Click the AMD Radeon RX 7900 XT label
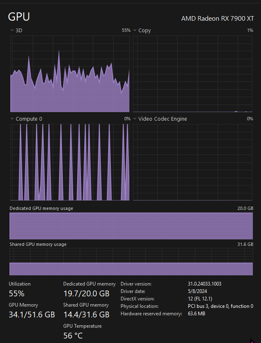Screen dimensions: 261x343 (x=218, y=19)
